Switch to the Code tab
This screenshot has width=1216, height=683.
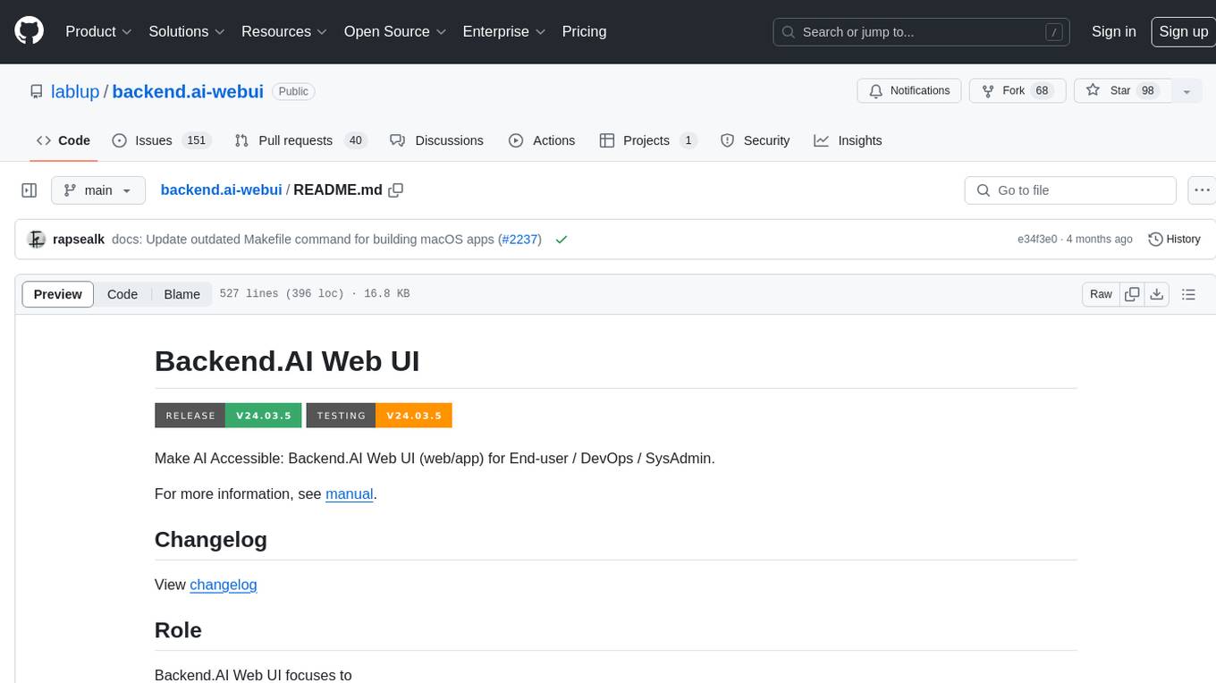tap(63, 140)
